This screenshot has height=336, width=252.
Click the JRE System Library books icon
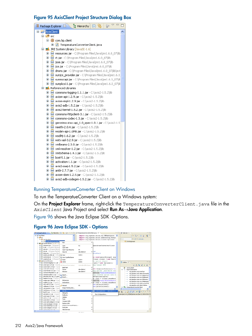point(48,49)
